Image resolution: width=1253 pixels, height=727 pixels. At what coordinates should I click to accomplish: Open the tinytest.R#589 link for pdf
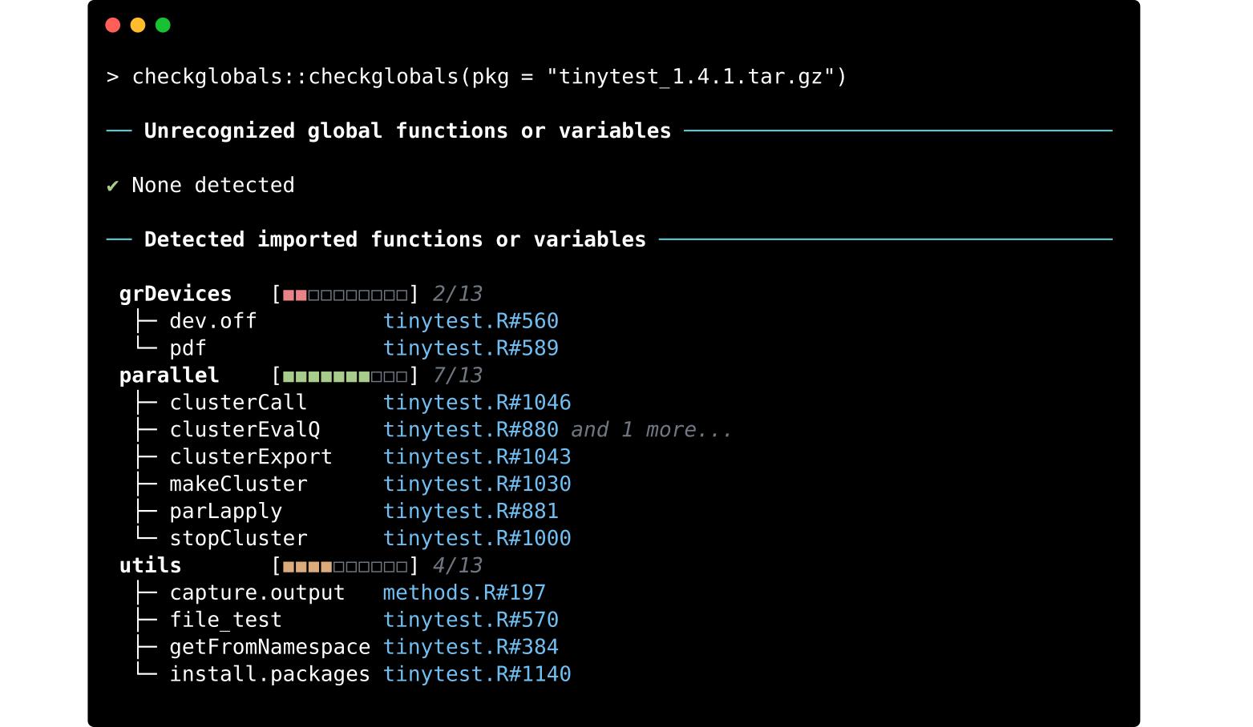pos(470,348)
